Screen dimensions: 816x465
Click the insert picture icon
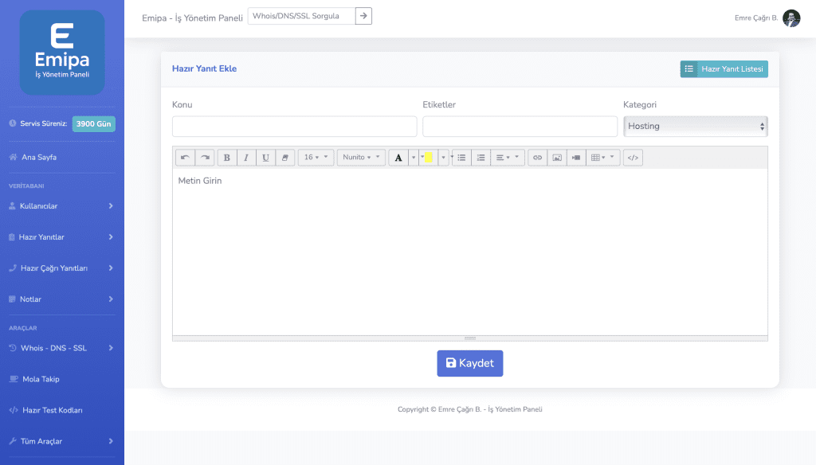tap(557, 158)
